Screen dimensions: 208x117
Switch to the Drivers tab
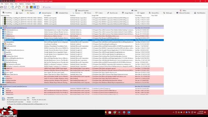(88, 13)
